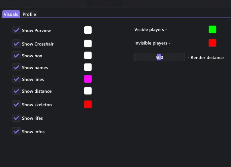Open the magenta Show lines color swatch
Image resolution: width=231 pixels, height=167 pixels.
pyautogui.click(x=88, y=79)
